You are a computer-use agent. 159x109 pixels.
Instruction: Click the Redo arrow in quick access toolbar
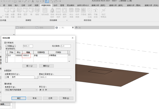coord(10,1)
